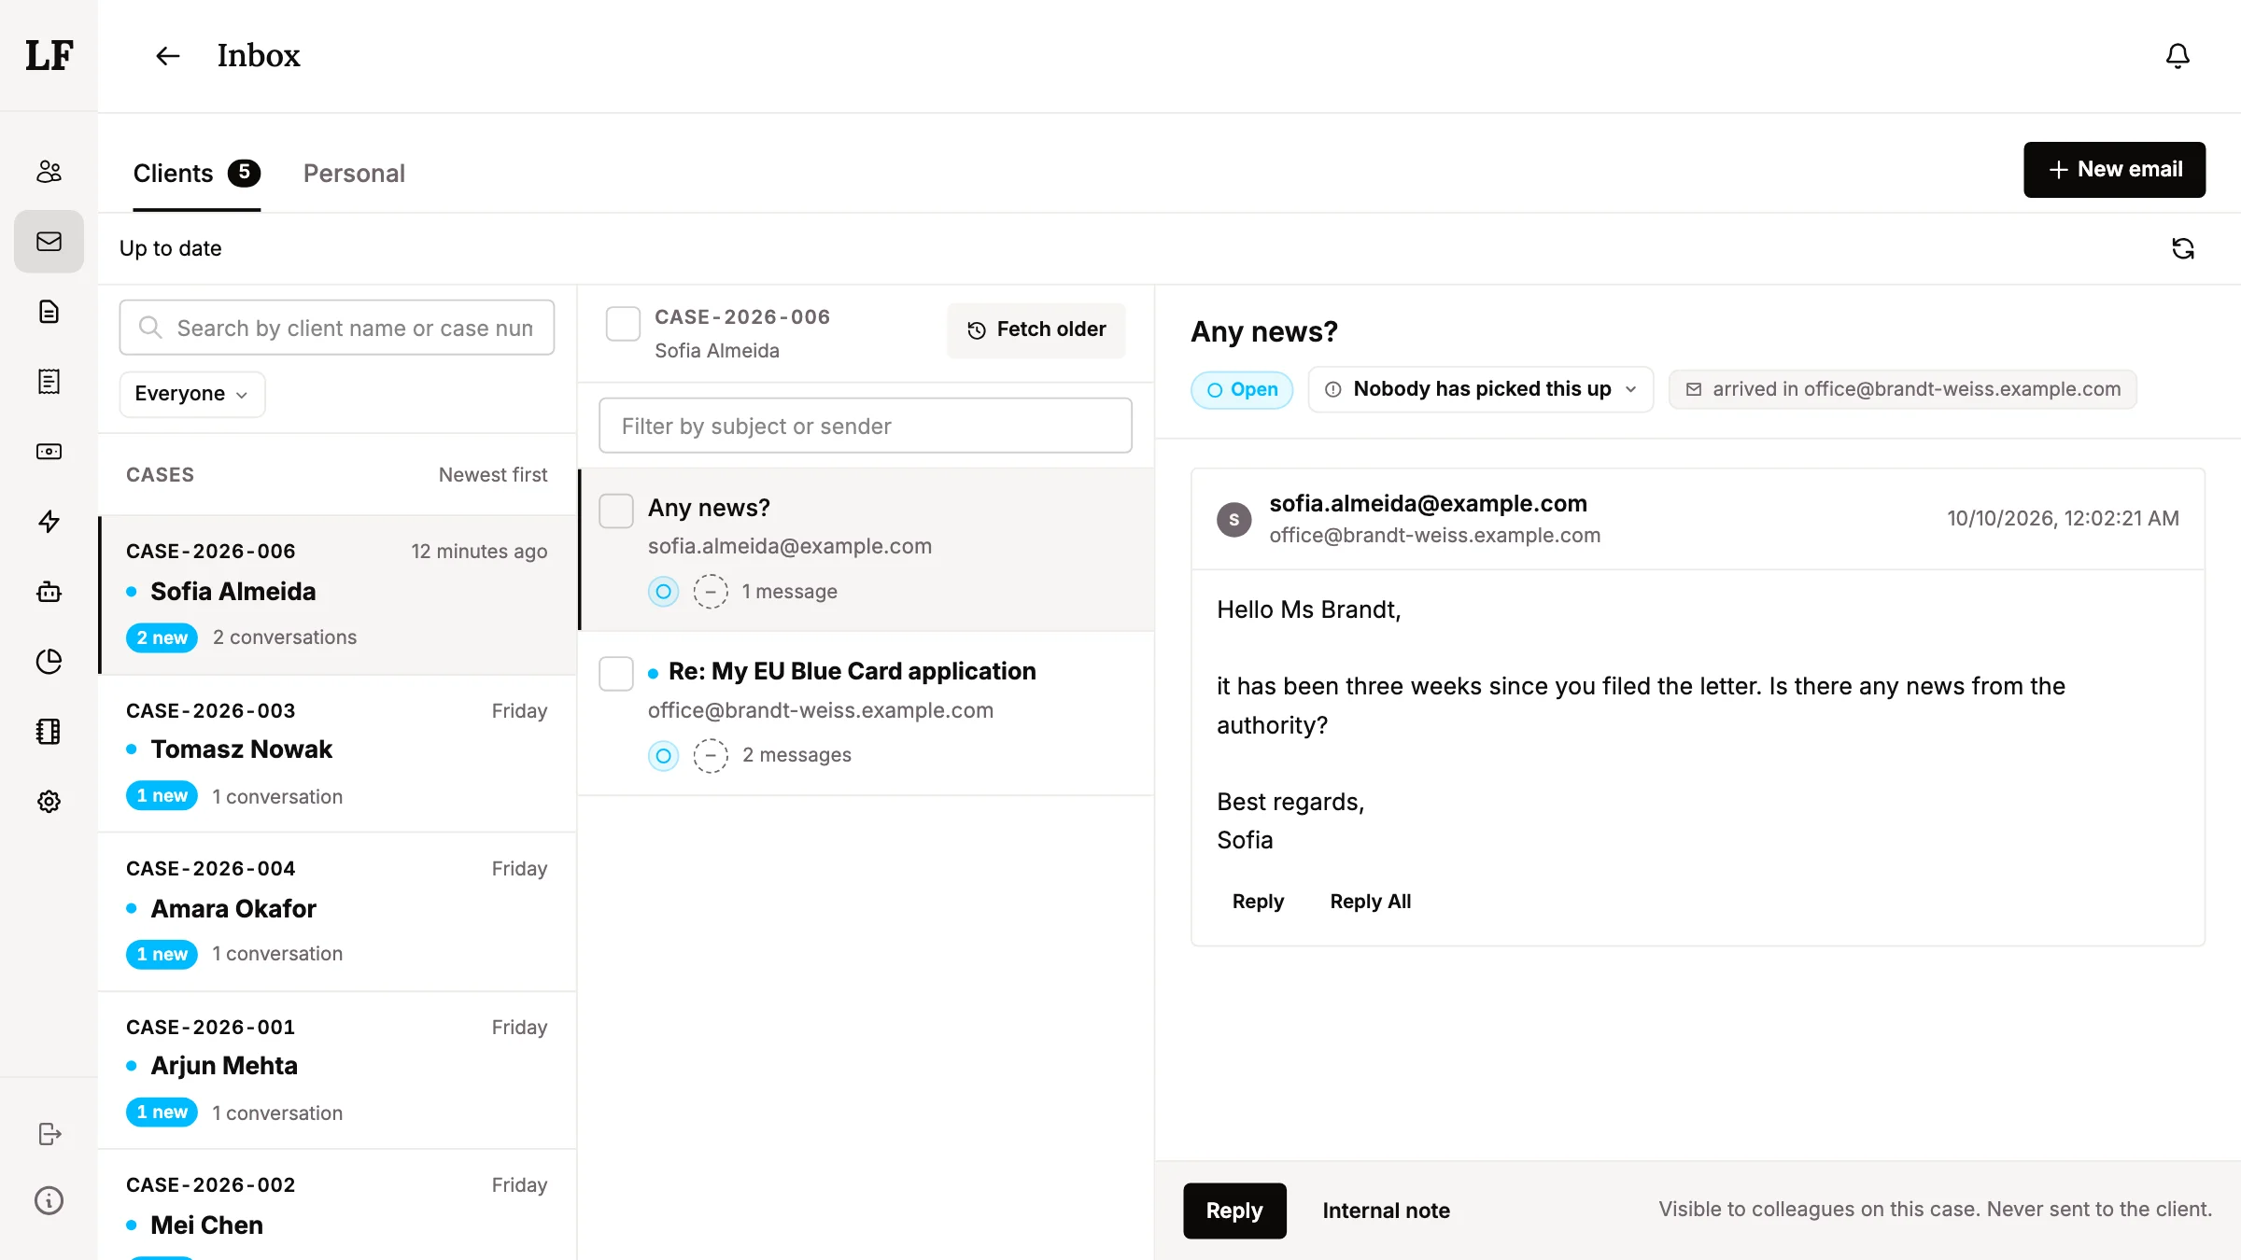Change the Newest first sort order
This screenshot has height=1260, width=2241.
[x=493, y=475]
